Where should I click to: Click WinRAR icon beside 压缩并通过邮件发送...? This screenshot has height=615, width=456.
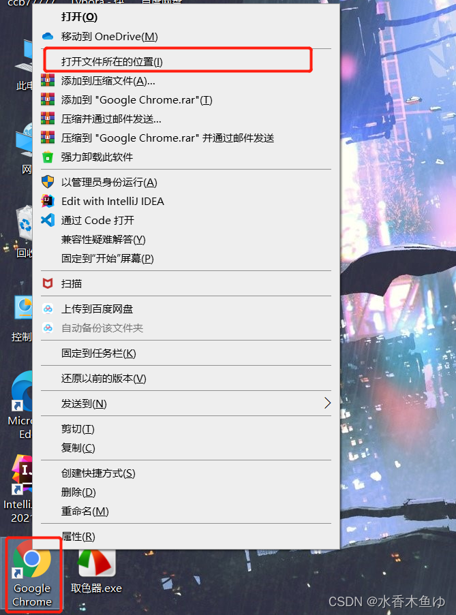pos(48,119)
